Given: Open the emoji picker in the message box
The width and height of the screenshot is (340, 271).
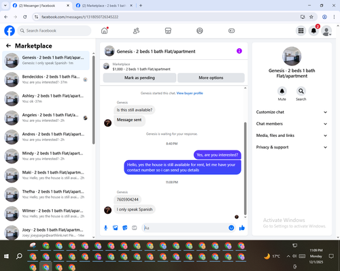Looking at the screenshot, I should point(231,227).
